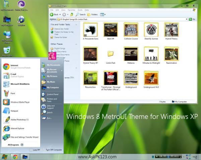This screenshot has height=160, width=201.
Task: Open Search from Start menu
Action: (52, 112)
